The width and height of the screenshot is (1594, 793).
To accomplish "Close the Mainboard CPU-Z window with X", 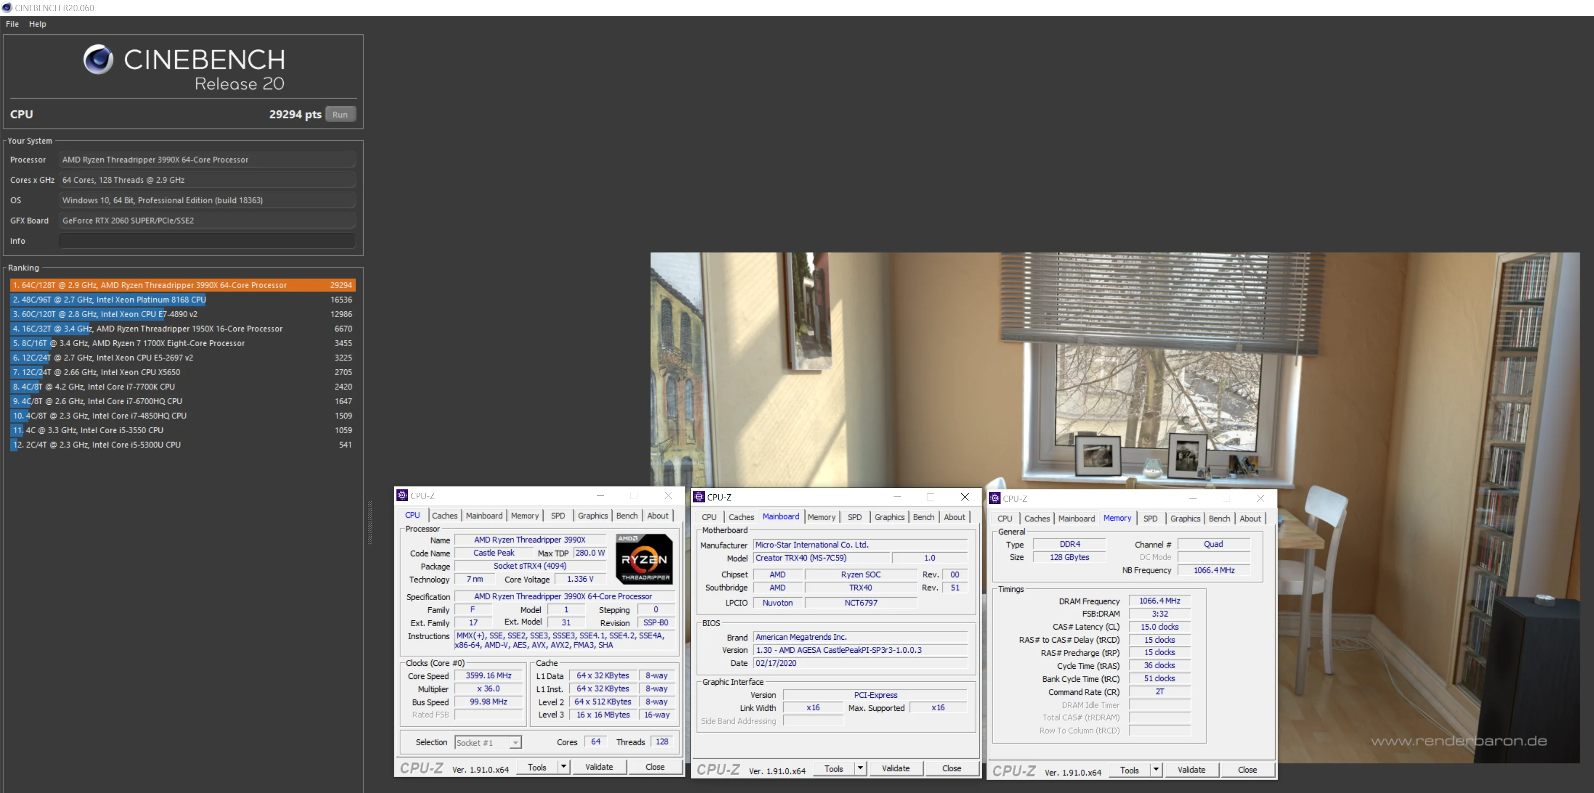I will tap(965, 496).
